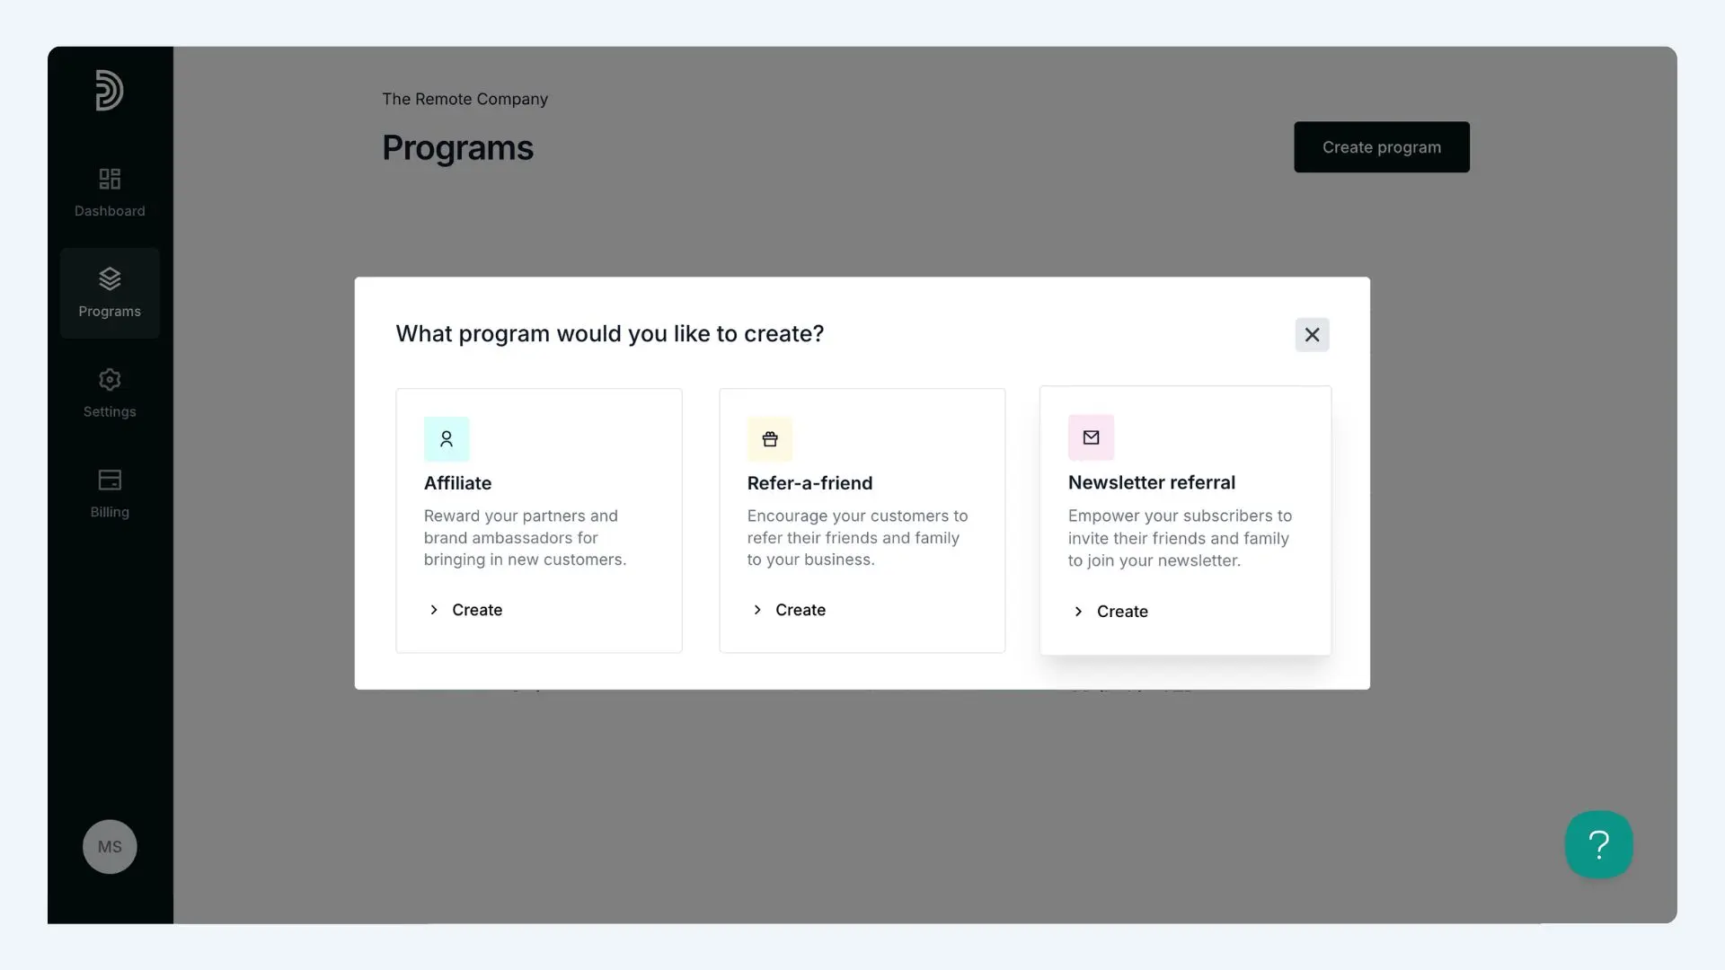Viewport: 1725px width, 970px height.
Task: Open the teal help question-mark button
Action: 1598,844
